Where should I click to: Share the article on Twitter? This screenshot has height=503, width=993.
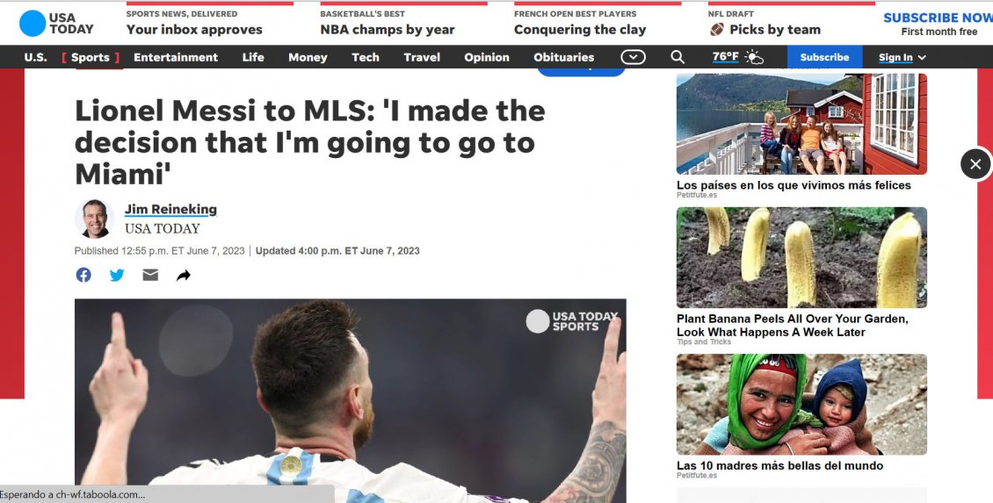(117, 276)
